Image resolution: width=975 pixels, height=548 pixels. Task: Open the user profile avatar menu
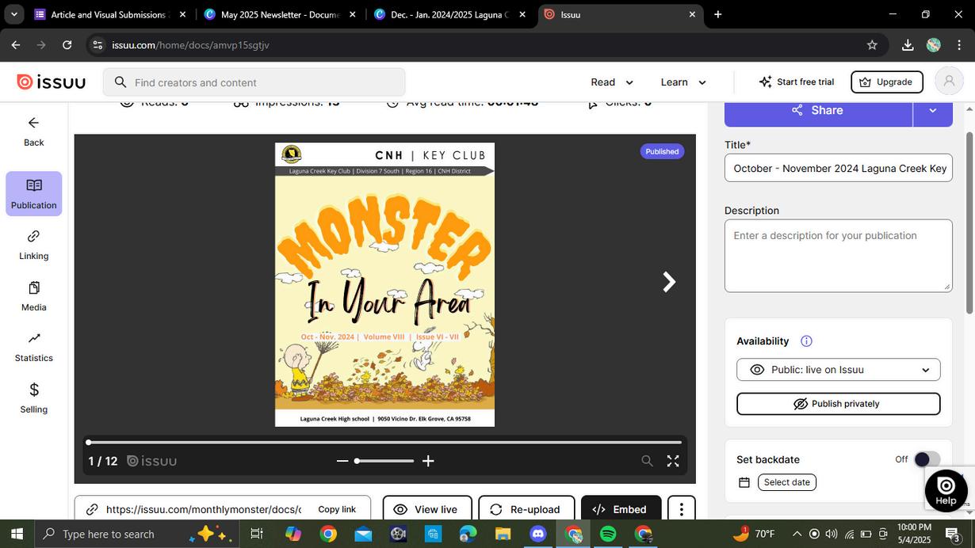(948, 82)
